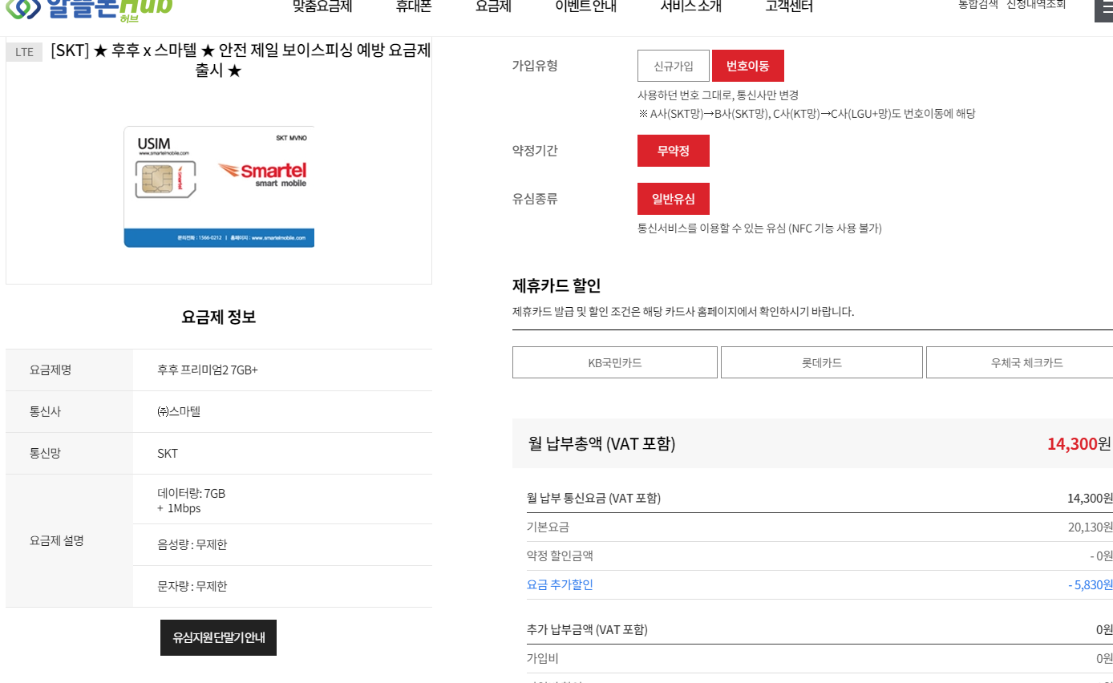Open 이벤트안내 menu item
The width and height of the screenshot is (1113, 683).
point(585,7)
